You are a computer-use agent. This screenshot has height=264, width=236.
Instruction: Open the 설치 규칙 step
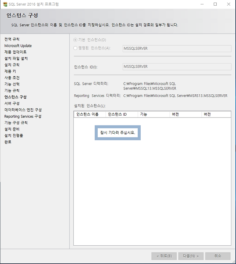pyautogui.click(x=12, y=65)
